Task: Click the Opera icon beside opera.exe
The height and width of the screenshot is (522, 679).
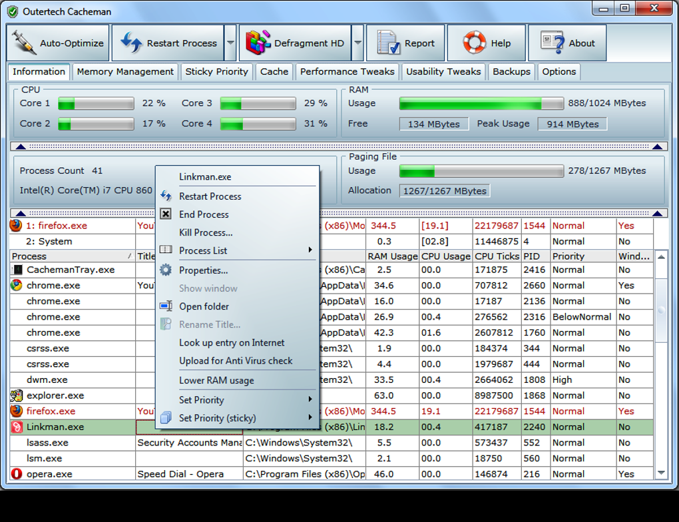Action: tap(17, 474)
